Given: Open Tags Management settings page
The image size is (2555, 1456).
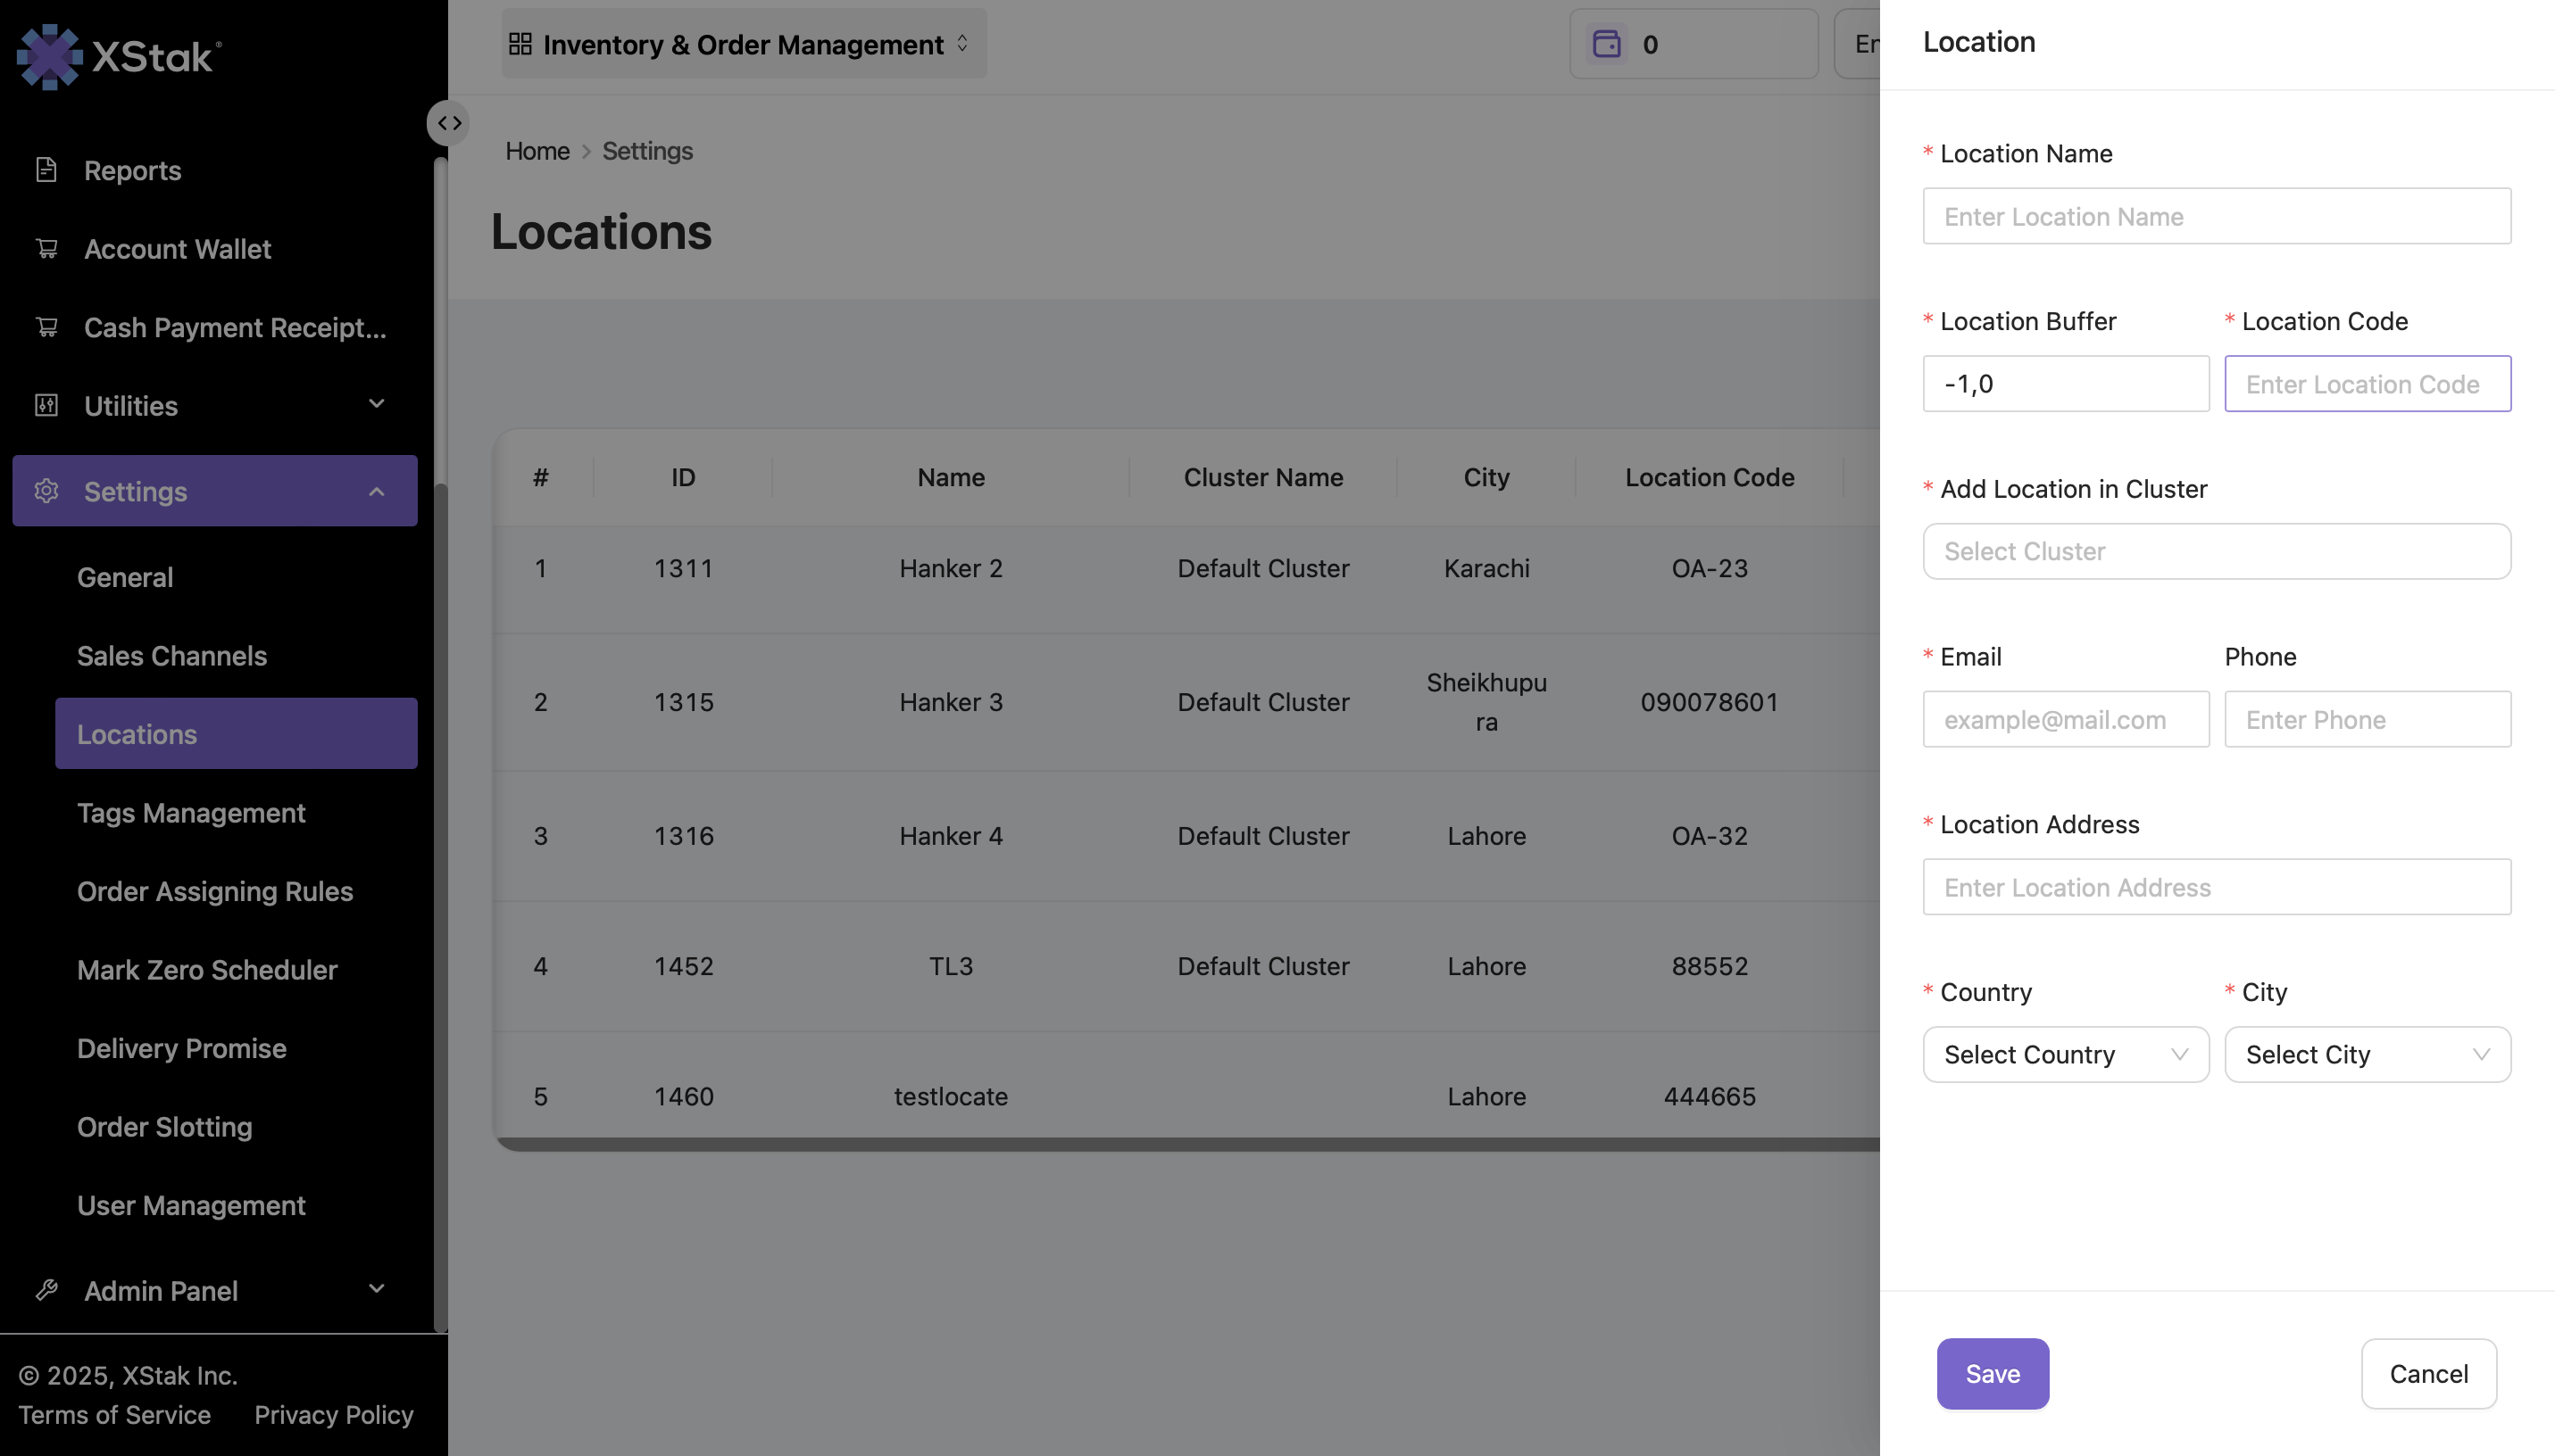Looking at the screenshot, I should pyautogui.click(x=191, y=813).
